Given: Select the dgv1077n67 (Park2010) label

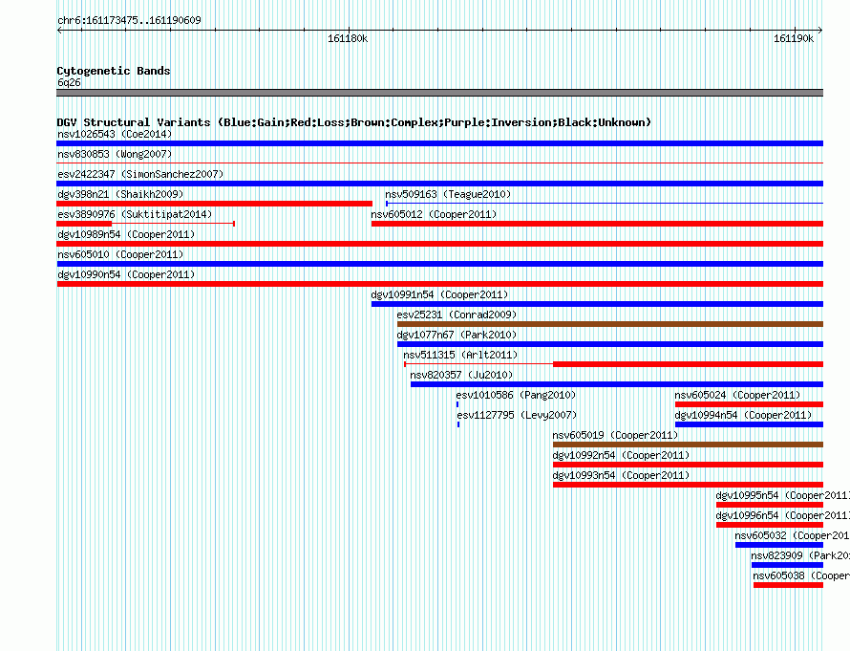Looking at the screenshot, I should pos(457,335).
